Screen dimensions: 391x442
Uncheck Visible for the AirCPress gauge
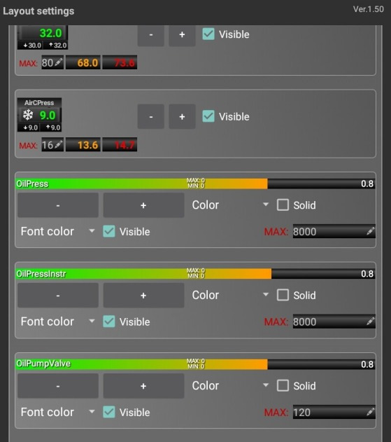(208, 116)
